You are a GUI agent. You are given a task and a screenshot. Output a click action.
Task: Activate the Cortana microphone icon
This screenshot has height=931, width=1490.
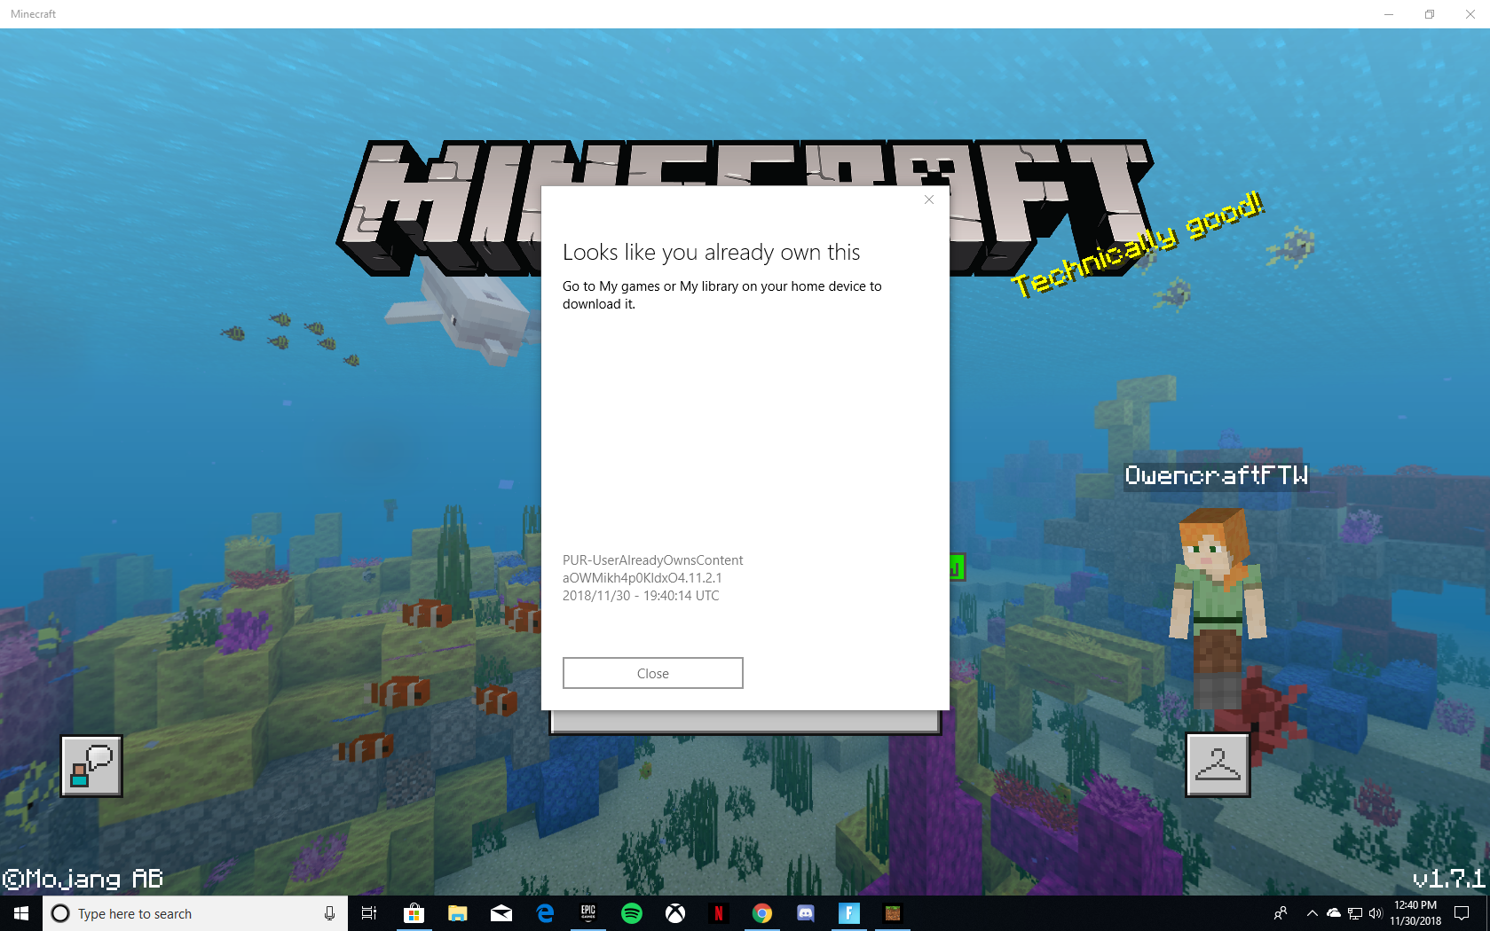pos(329,913)
